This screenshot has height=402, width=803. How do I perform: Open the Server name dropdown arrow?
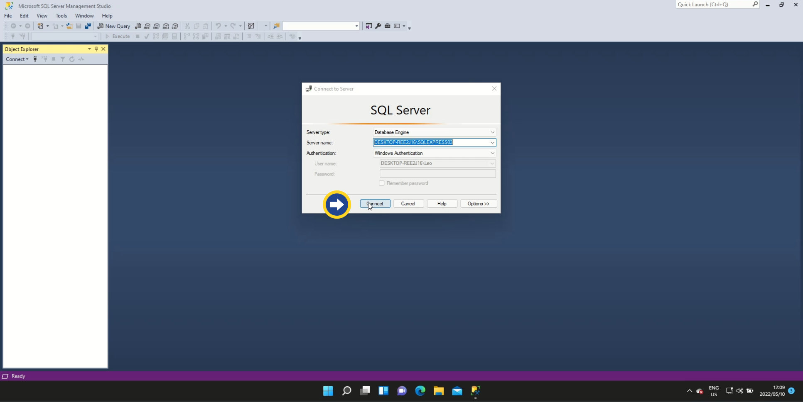tap(492, 143)
